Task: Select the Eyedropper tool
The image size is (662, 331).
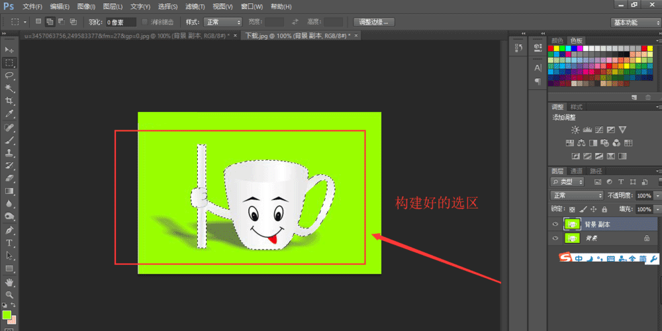Action: [x=9, y=114]
